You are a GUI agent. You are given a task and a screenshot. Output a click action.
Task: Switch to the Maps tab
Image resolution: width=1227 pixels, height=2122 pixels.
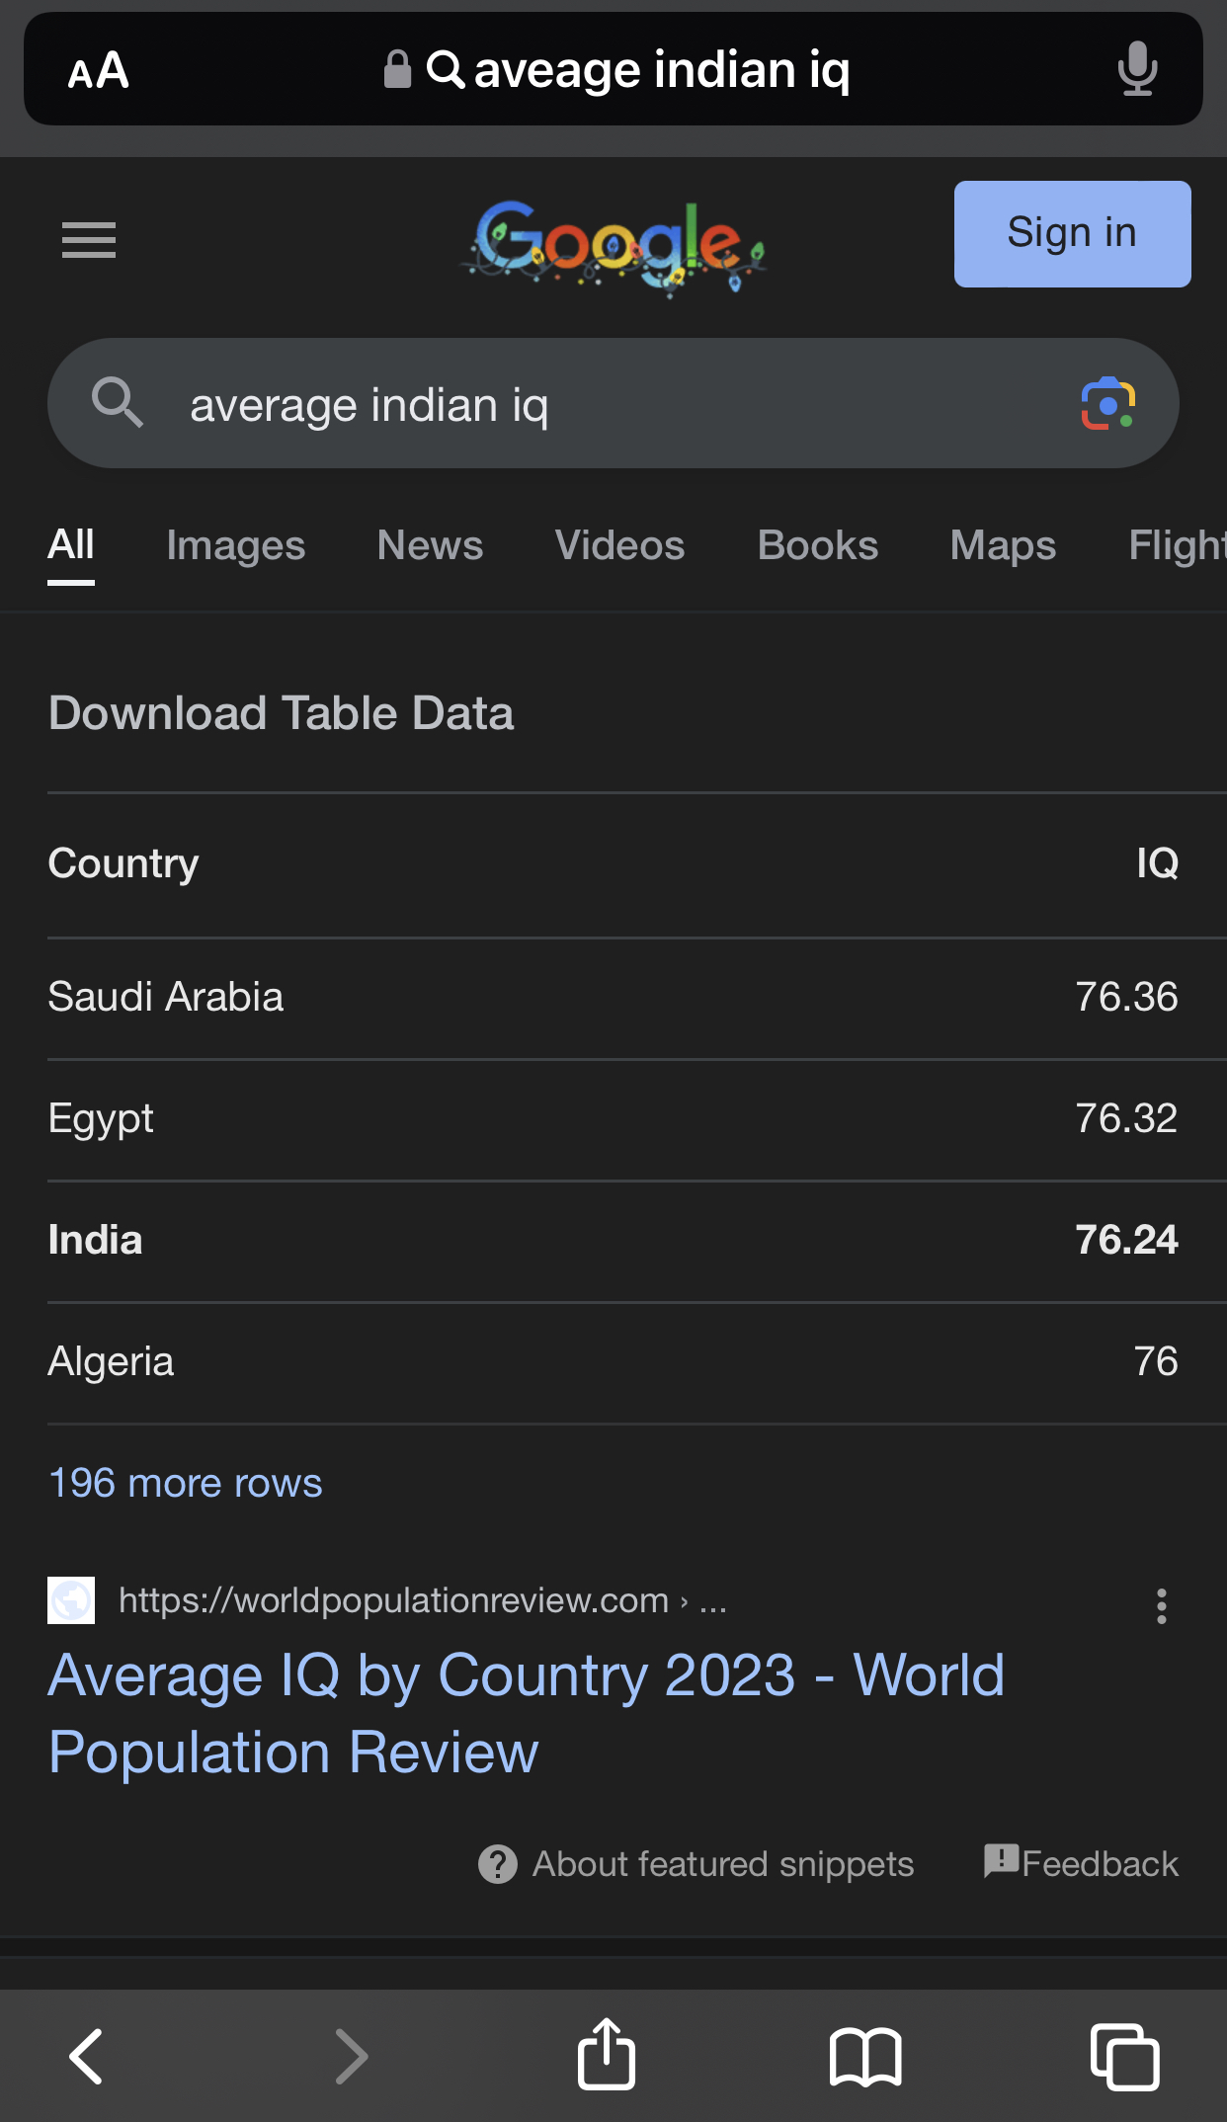click(1003, 545)
